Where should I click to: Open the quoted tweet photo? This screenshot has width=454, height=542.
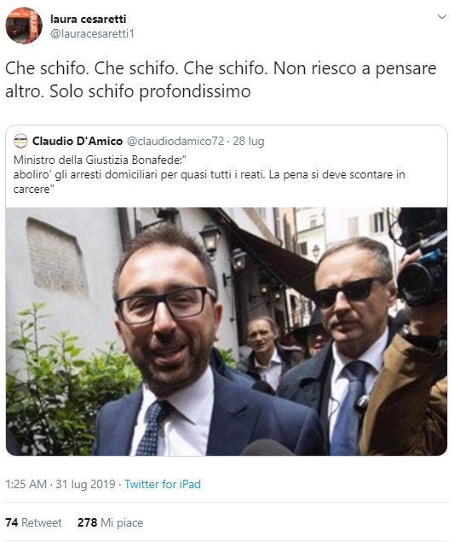point(227,331)
